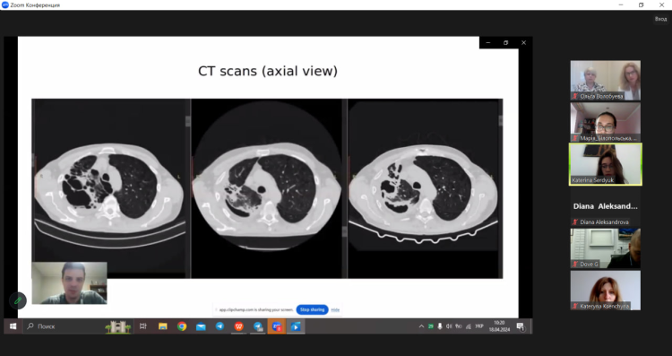Click the presenter's self-view video thumbnail

pyautogui.click(x=69, y=283)
